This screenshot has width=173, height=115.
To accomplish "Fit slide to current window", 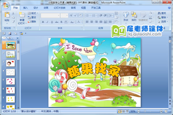I will click(166, 111).
